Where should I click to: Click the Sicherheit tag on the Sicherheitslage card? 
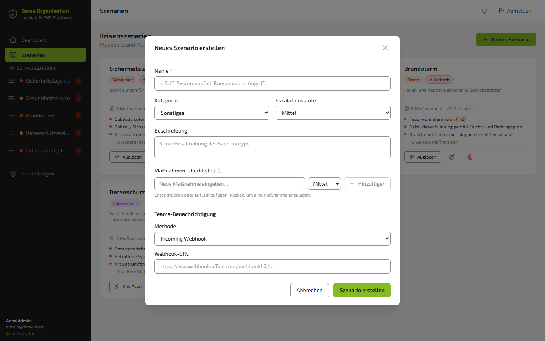click(123, 80)
